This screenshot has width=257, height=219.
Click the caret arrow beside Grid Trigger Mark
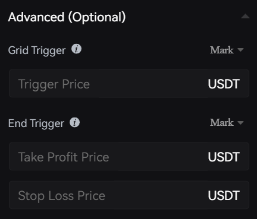click(240, 50)
